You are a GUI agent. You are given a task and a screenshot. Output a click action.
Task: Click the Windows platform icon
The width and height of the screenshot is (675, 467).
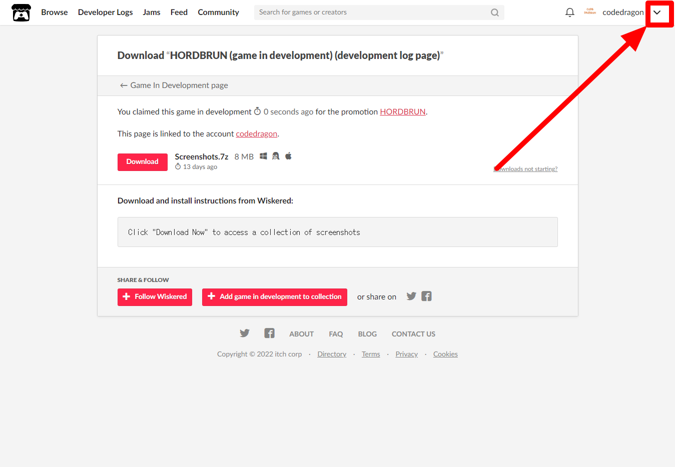[263, 156]
